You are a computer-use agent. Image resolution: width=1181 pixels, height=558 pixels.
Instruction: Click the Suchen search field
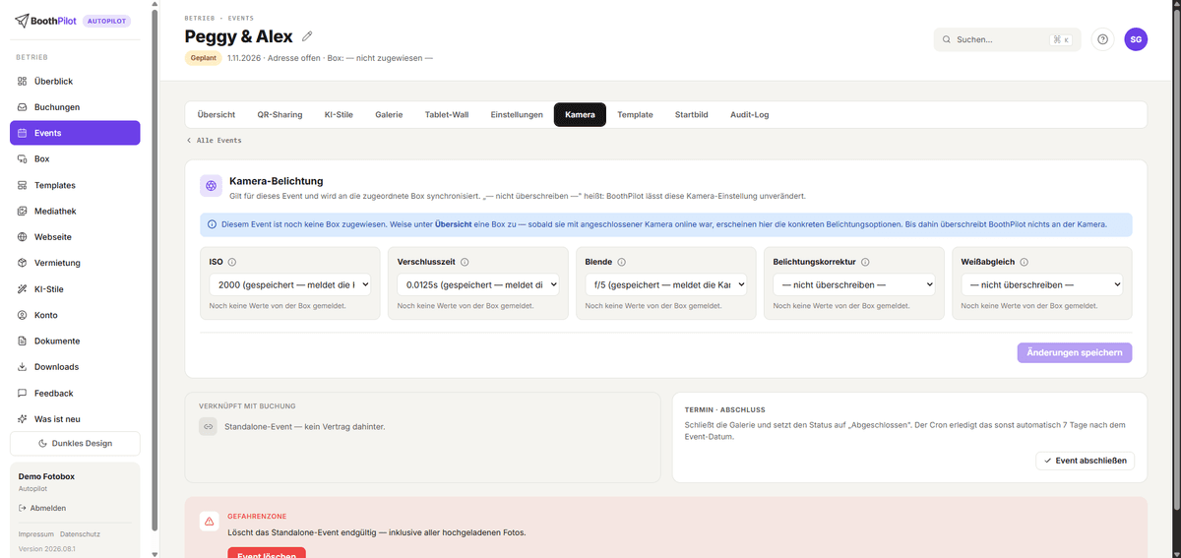(1007, 39)
